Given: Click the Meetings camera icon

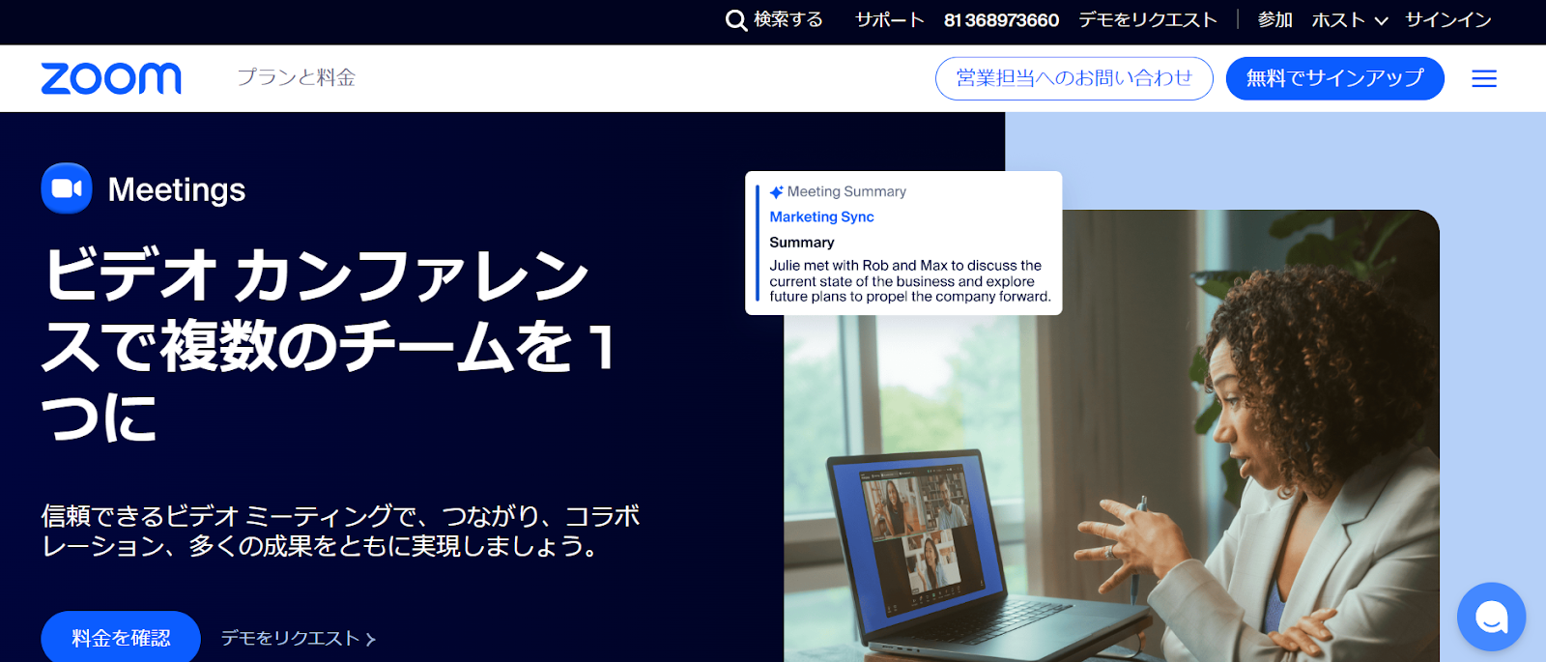Looking at the screenshot, I should click(67, 188).
